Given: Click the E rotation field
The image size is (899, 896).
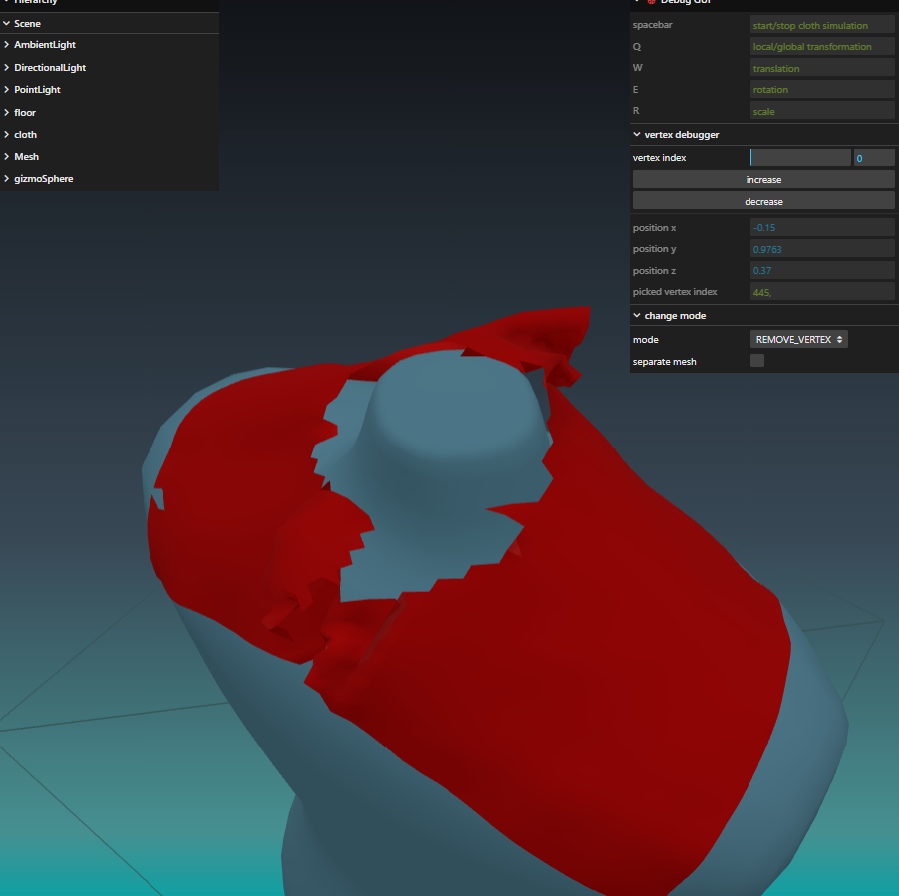Looking at the screenshot, I should [822, 90].
